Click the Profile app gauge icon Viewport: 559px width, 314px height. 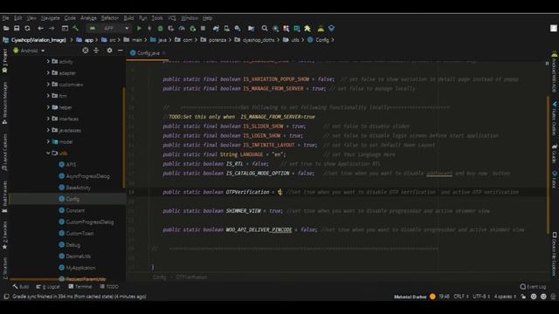click(182, 28)
